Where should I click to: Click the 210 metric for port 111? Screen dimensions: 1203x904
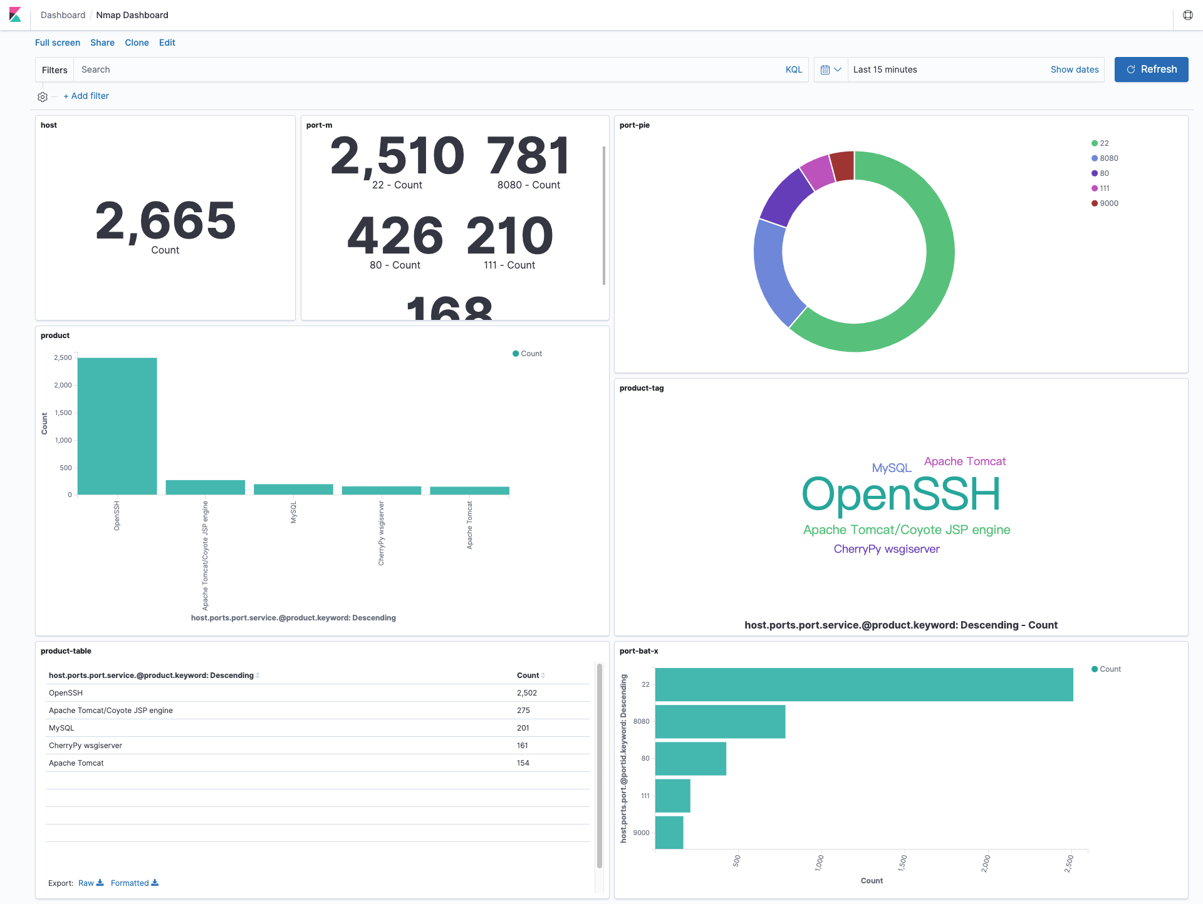509,235
